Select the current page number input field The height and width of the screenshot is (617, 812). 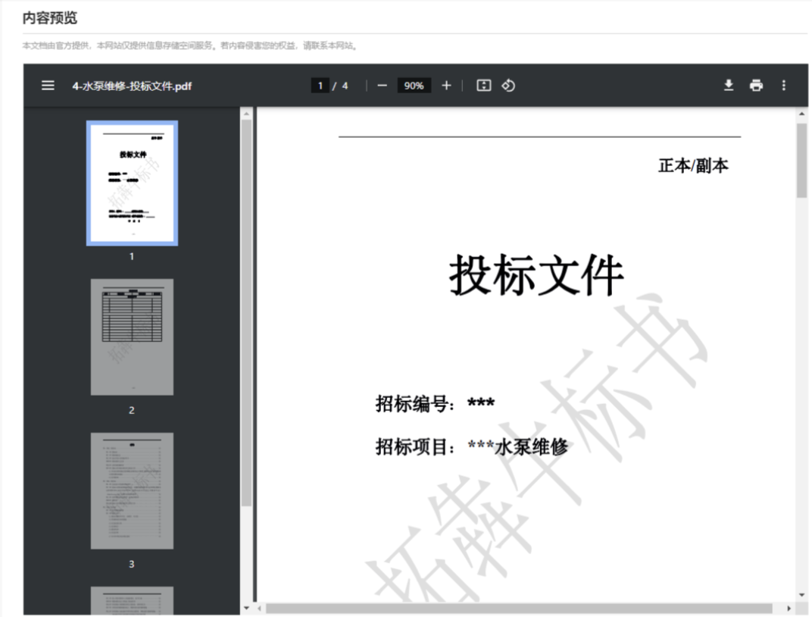pos(320,85)
